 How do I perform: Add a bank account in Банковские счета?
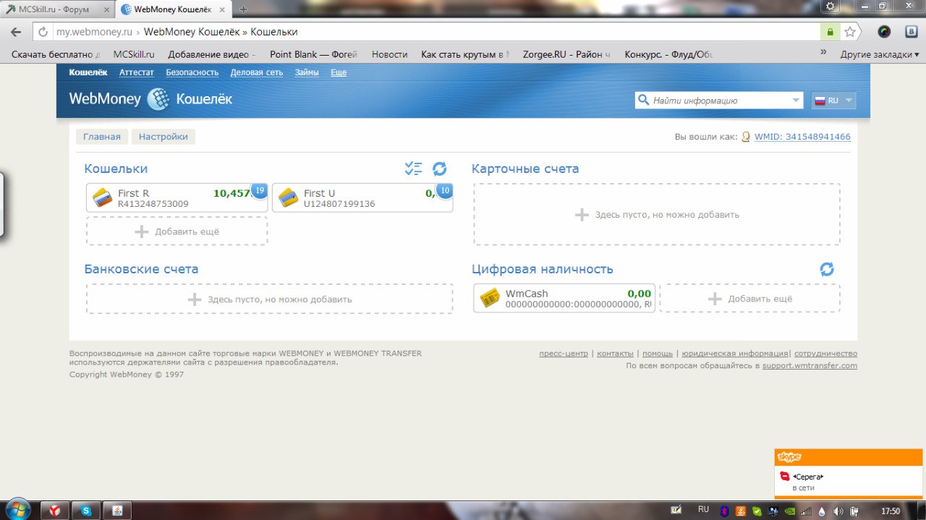coord(270,299)
